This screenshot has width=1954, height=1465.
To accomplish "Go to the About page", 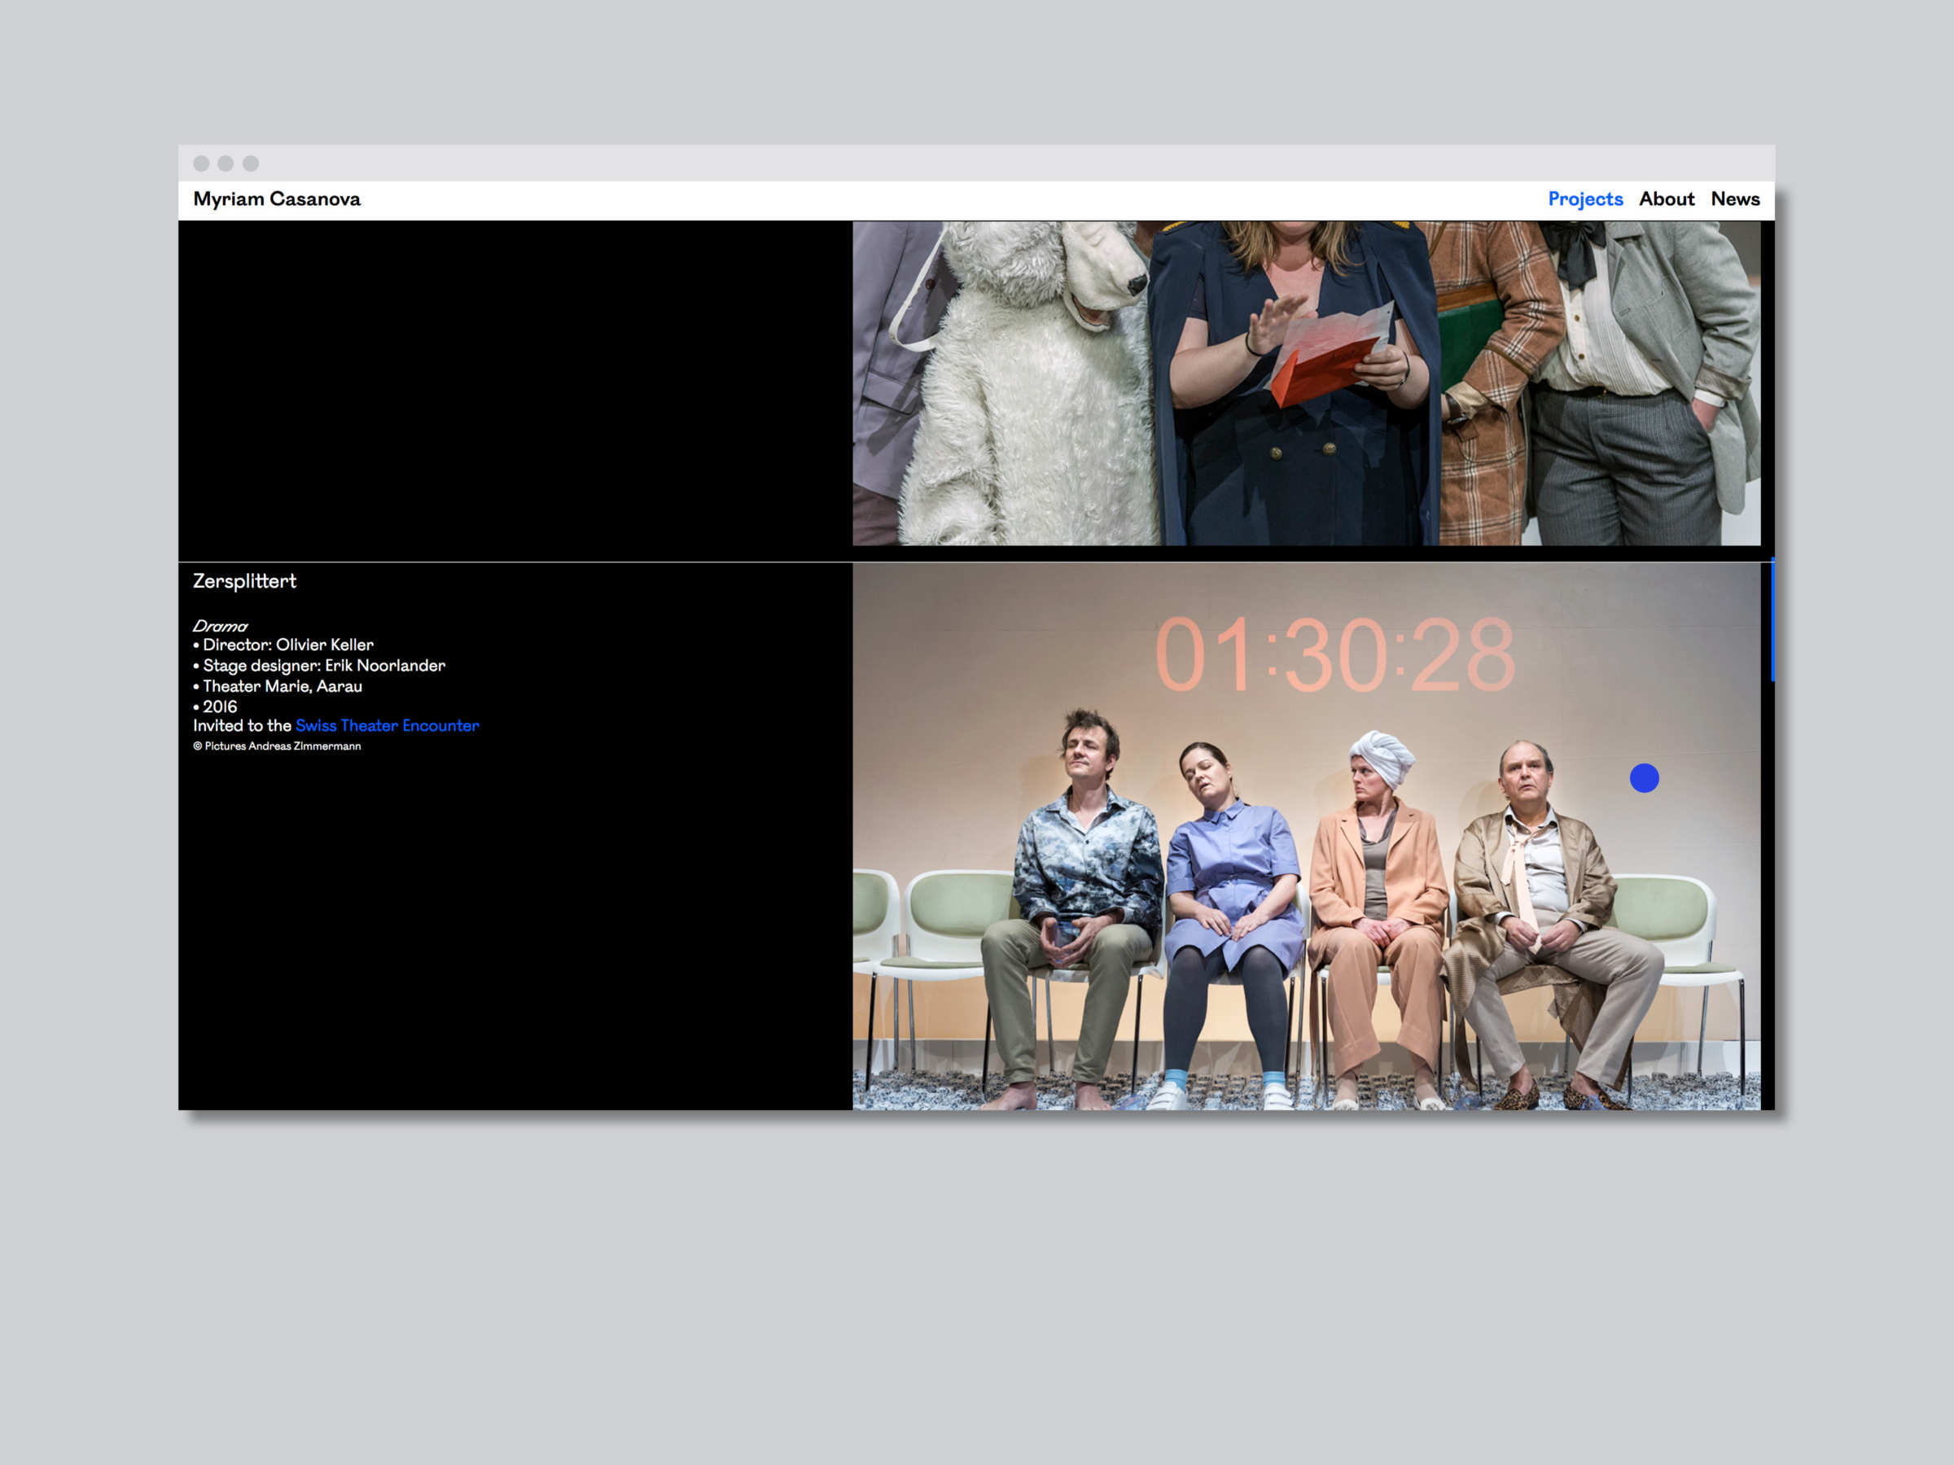I will (1666, 199).
